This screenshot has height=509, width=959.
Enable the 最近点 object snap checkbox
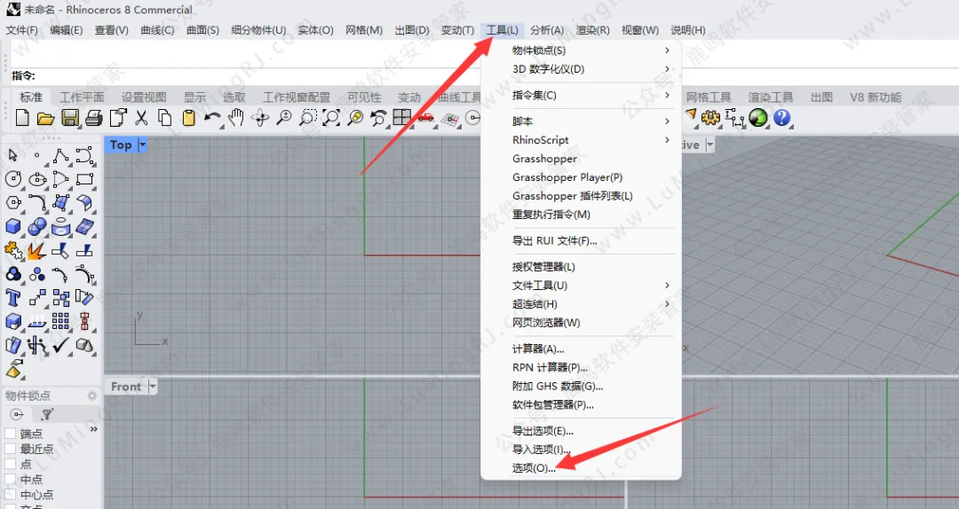[11, 449]
